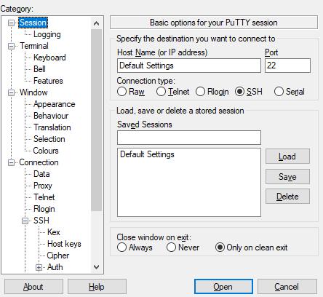The width and height of the screenshot is (323, 297).
Task: Click the Cancel button
Action: tap(287, 287)
